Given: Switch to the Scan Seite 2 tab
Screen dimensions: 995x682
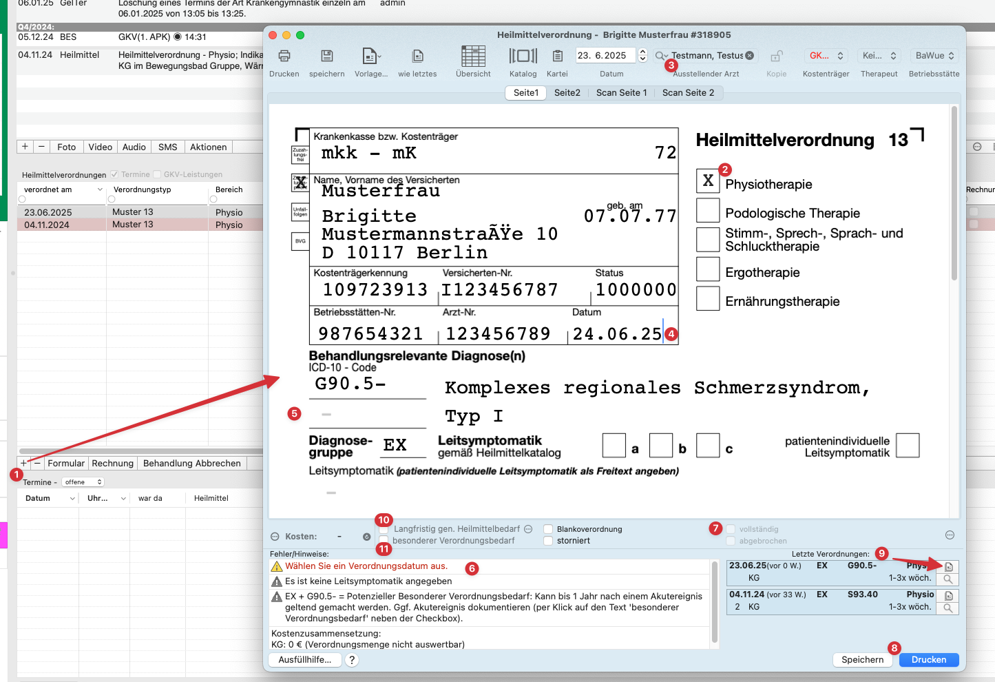Looking at the screenshot, I should coord(689,93).
